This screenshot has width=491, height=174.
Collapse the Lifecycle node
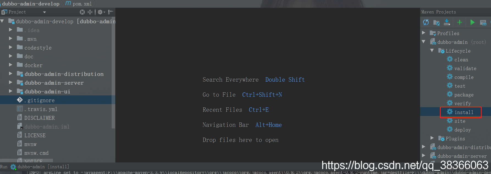(432, 50)
